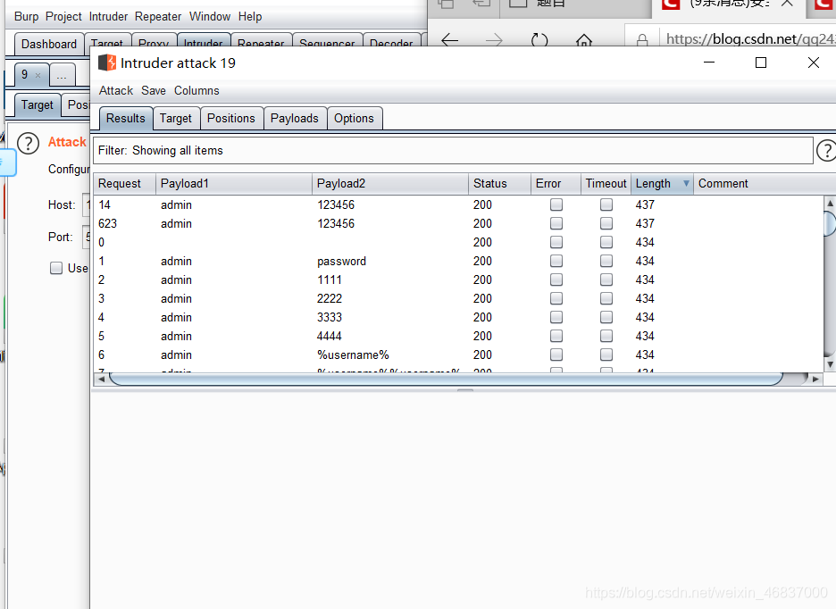Switch to the attack's Target tab
Viewport: 836px width, 609px height.
pyautogui.click(x=175, y=119)
